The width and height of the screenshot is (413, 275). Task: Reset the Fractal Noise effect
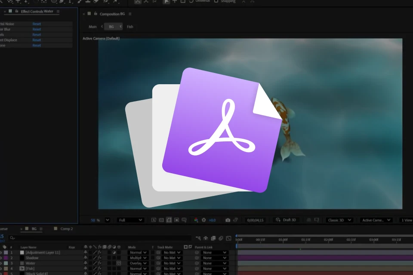[37, 24]
